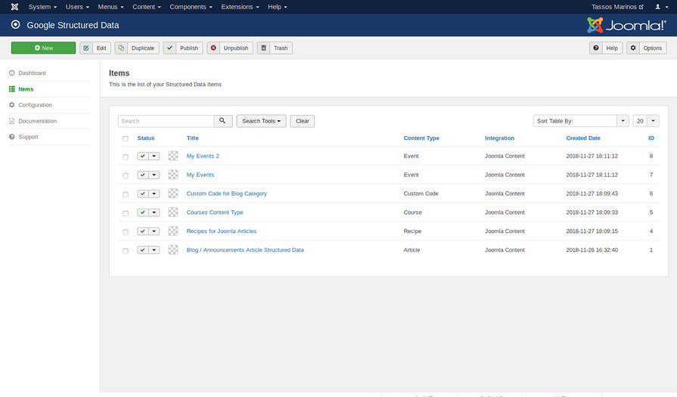Tick checkbox for Blog / Announcements Article row
The height and width of the screenshot is (397, 677).
click(x=126, y=251)
